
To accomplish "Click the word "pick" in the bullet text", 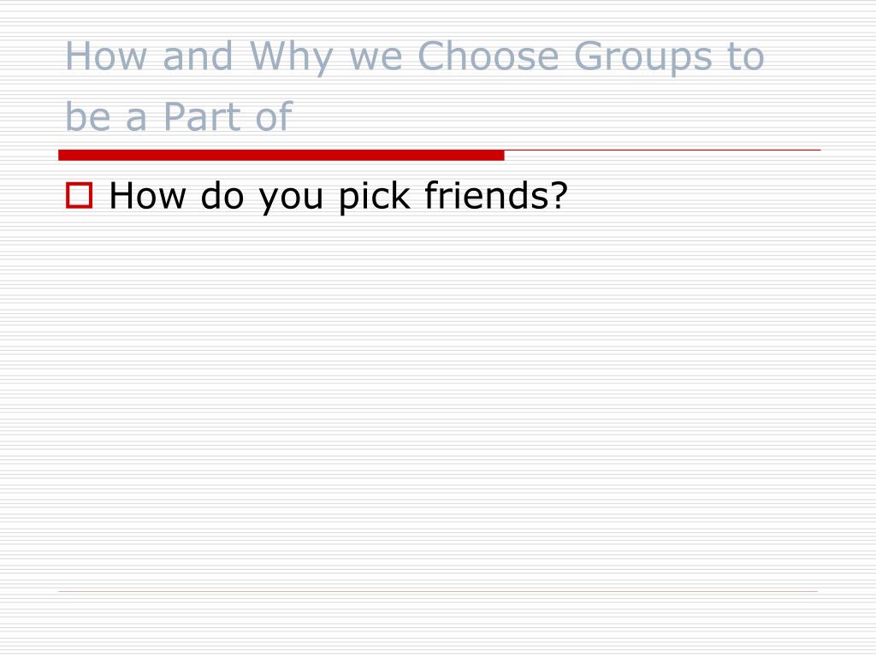I will coord(375,197).
